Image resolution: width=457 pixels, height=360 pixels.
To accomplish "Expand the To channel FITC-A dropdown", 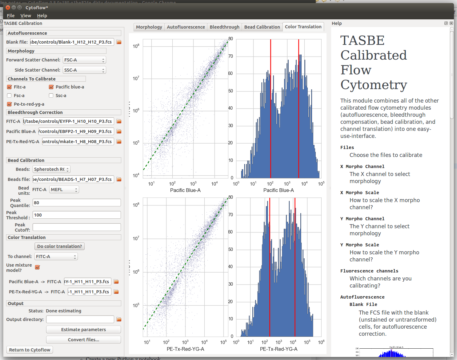I will (56, 256).
